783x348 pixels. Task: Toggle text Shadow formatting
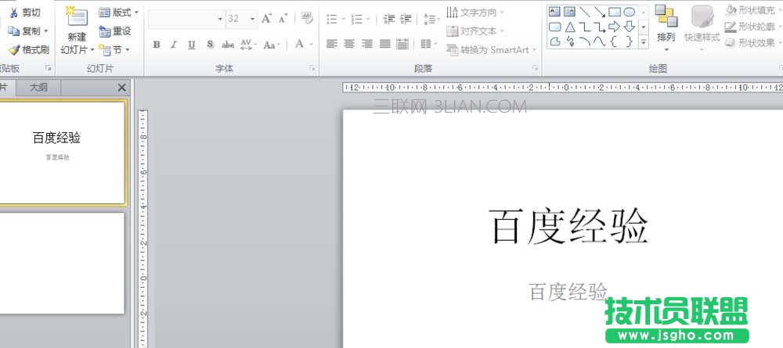[210, 45]
